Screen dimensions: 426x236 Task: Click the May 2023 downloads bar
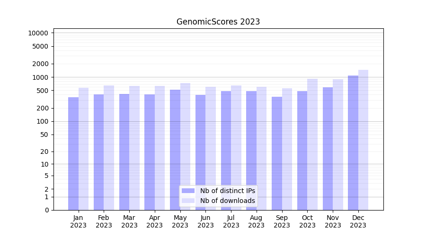[x=185, y=146]
